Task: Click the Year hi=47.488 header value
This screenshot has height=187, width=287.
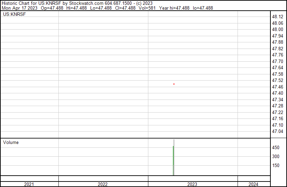Action: (174, 8)
